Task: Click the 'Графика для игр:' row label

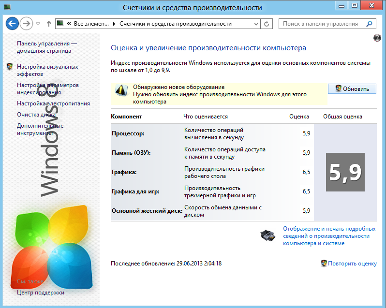Action: pos(135,191)
